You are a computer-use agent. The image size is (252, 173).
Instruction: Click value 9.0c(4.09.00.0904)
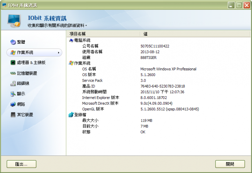point(156,103)
